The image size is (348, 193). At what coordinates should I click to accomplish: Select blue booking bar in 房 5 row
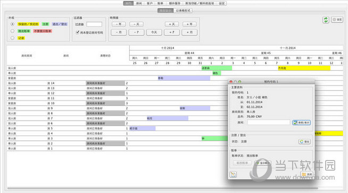[142, 128]
